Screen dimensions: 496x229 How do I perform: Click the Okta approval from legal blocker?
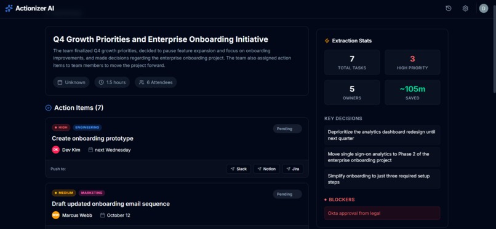pyautogui.click(x=382, y=213)
